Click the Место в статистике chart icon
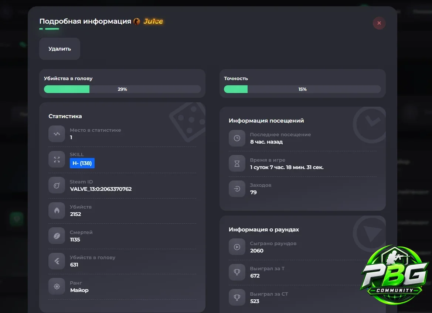Viewport: 432px width, 313px height. click(x=57, y=134)
